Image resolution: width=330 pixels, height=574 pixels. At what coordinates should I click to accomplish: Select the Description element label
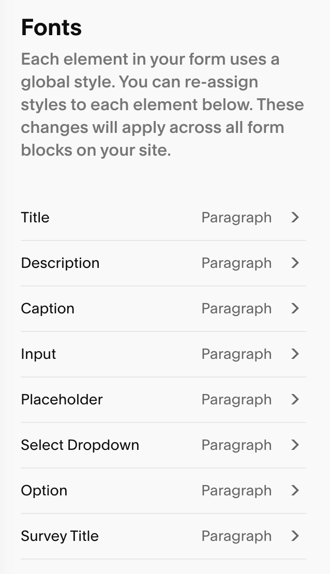point(60,263)
